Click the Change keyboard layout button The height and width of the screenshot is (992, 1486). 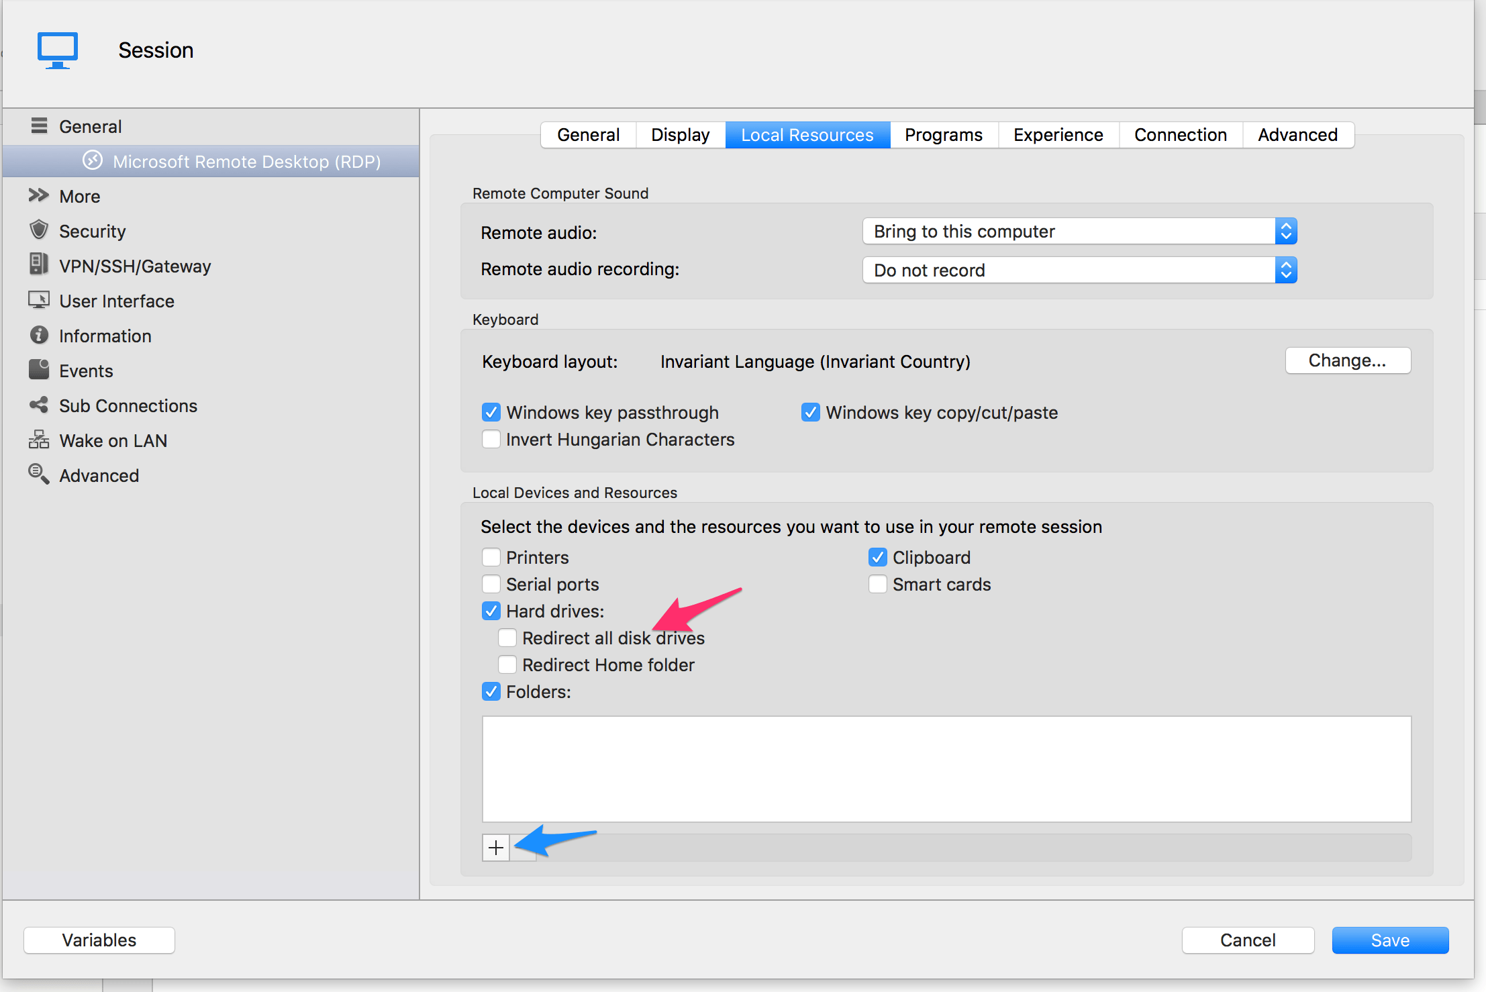[1347, 360]
